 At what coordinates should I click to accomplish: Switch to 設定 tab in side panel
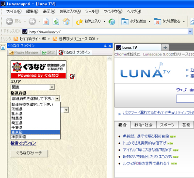click(x=48, y=53)
